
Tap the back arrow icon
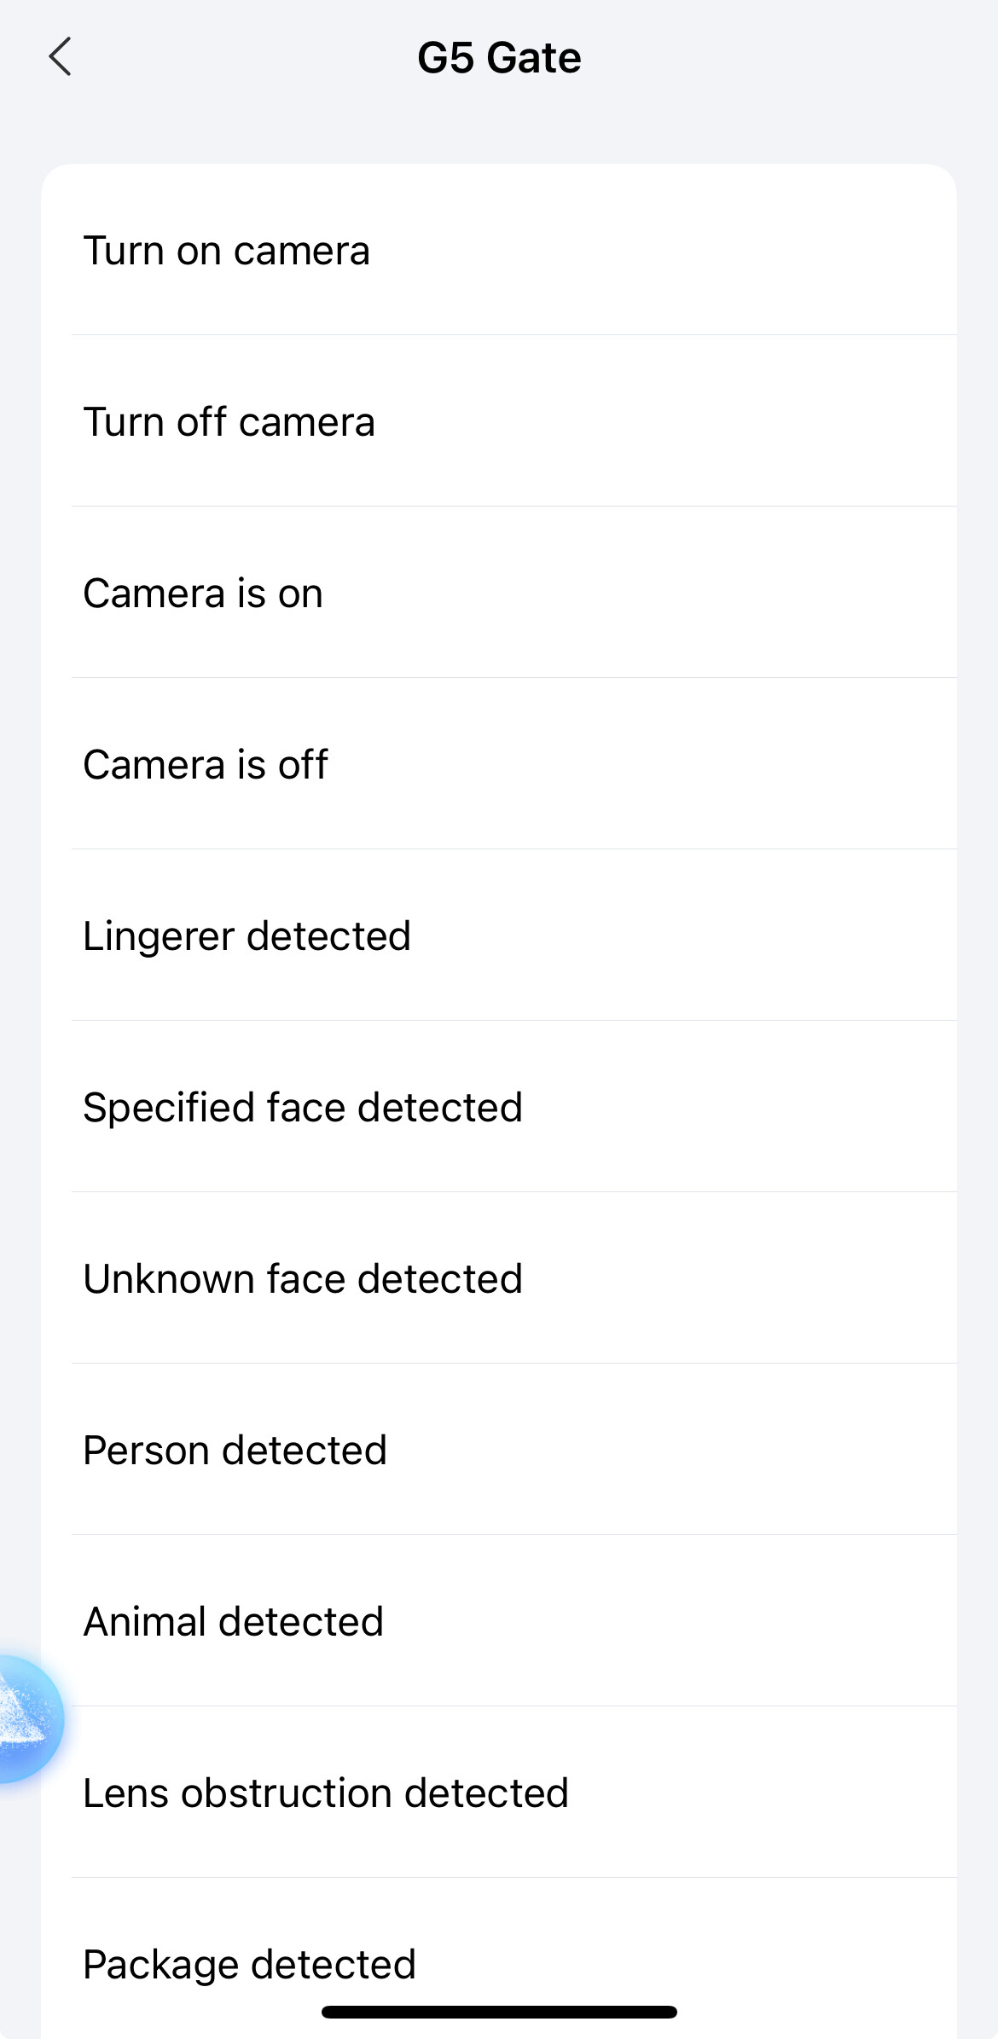(61, 57)
